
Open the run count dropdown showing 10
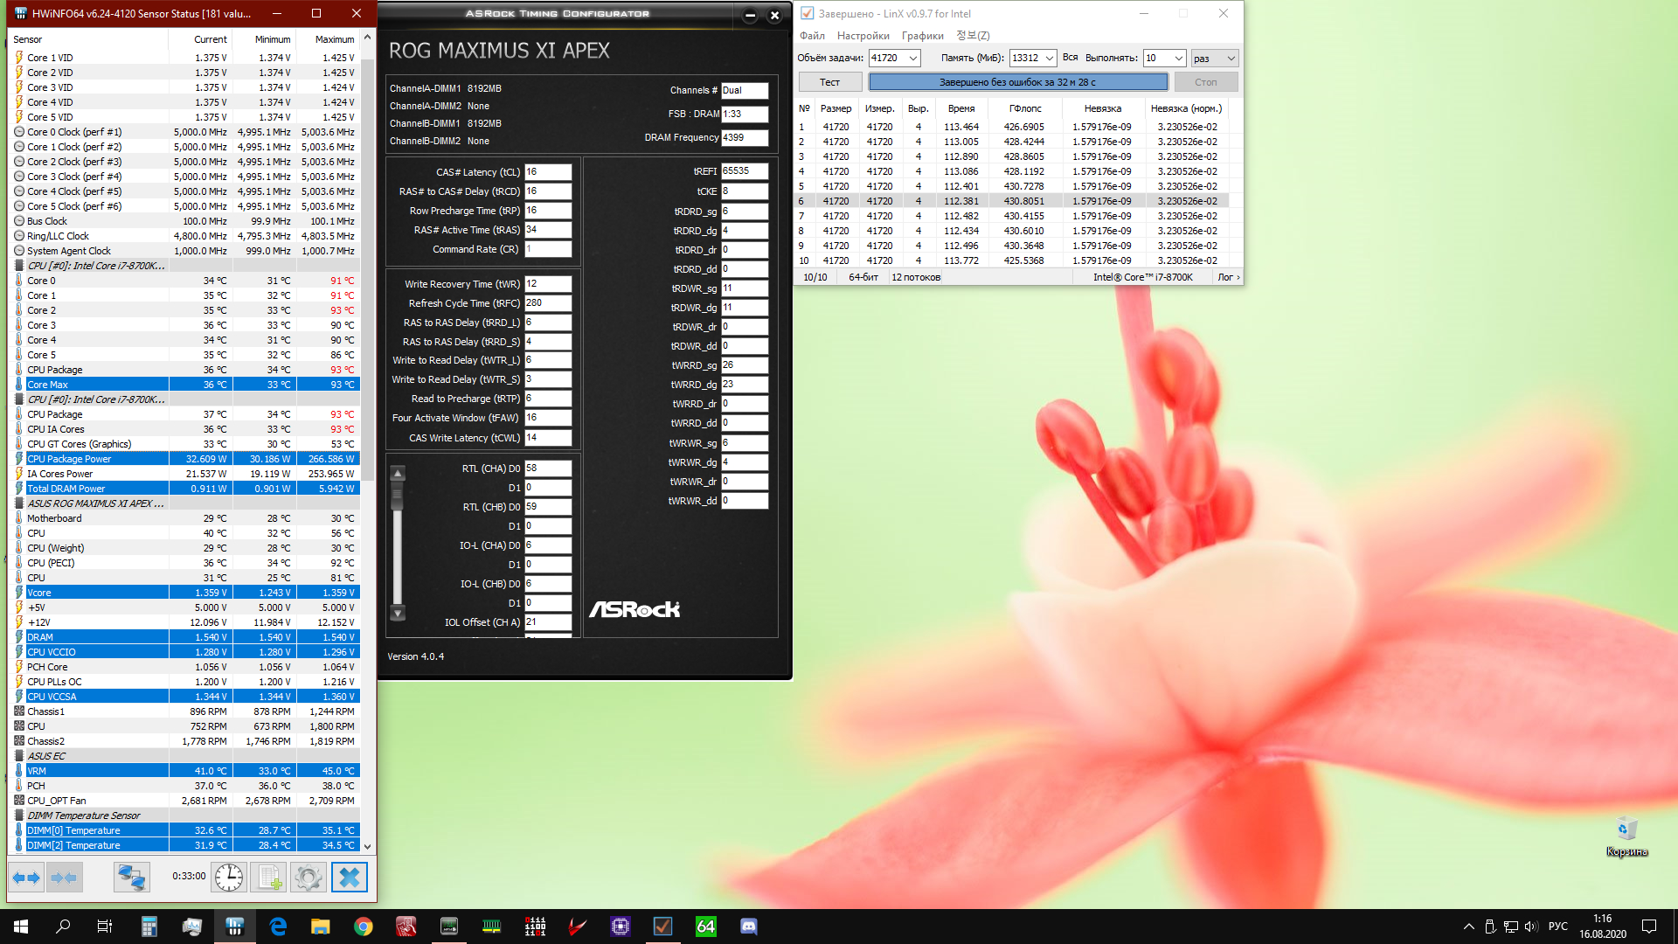pyautogui.click(x=1178, y=59)
